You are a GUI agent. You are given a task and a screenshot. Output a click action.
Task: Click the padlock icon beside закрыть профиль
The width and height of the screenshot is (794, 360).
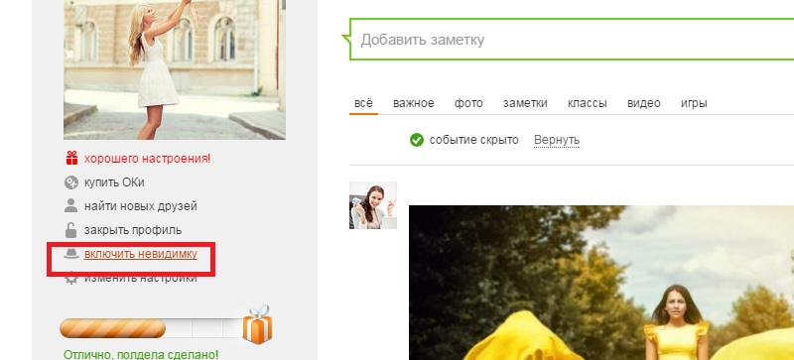tap(70, 230)
